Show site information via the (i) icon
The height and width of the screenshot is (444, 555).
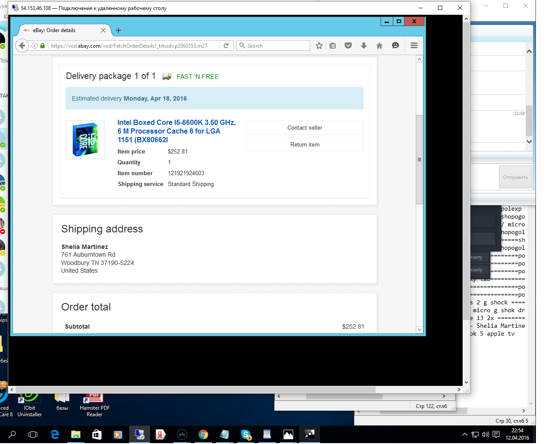pos(35,46)
